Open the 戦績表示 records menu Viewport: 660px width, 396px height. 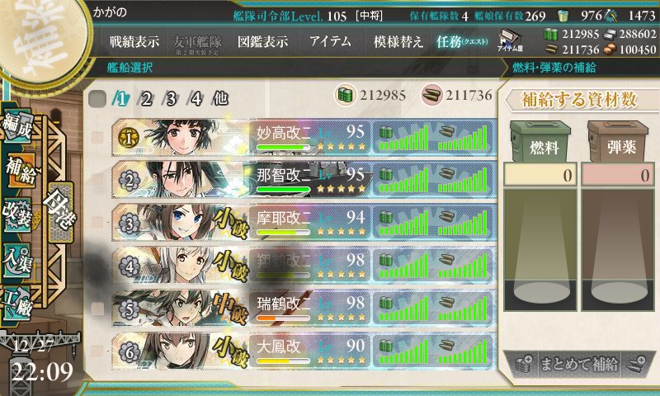(134, 41)
